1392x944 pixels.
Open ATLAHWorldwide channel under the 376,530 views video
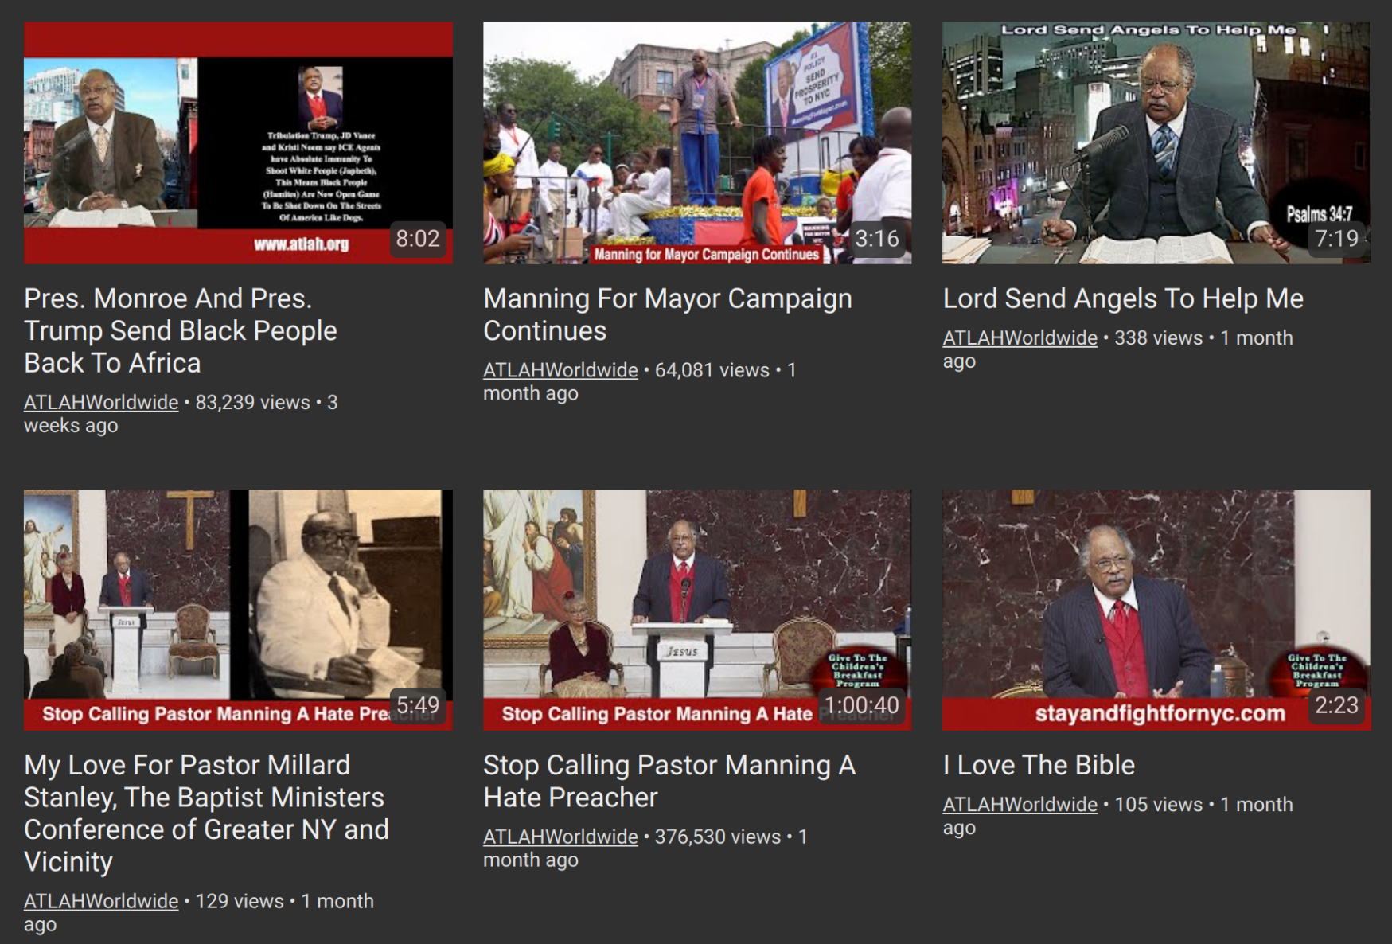tap(560, 837)
